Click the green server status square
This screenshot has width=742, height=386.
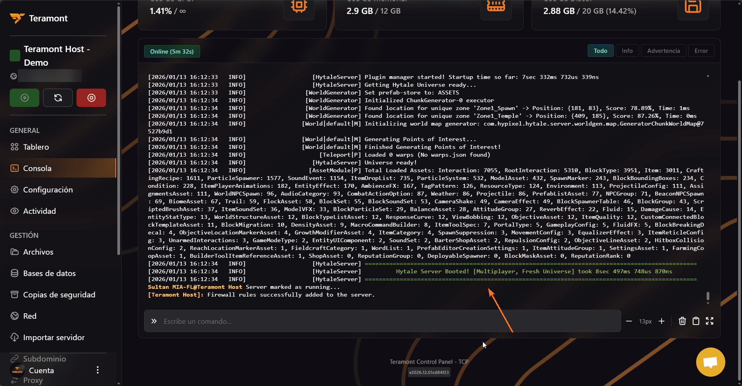pyautogui.click(x=15, y=56)
